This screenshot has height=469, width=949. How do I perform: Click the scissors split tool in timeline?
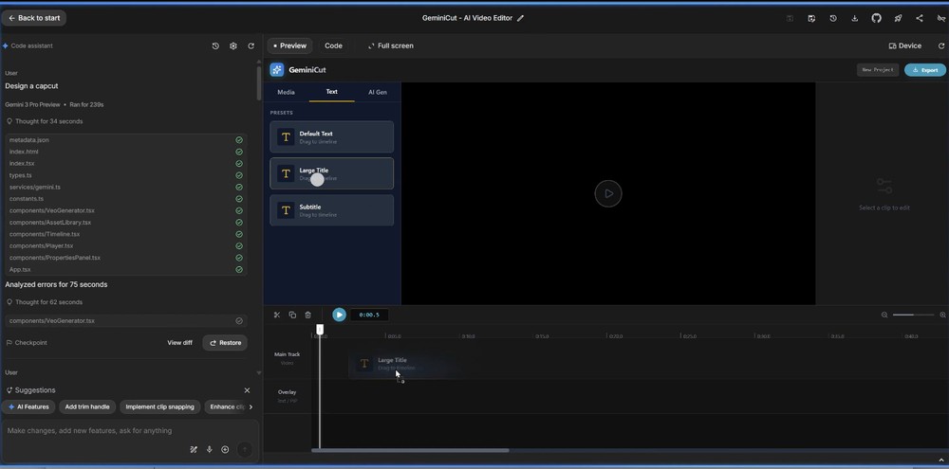pyautogui.click(x=277, y=315)
